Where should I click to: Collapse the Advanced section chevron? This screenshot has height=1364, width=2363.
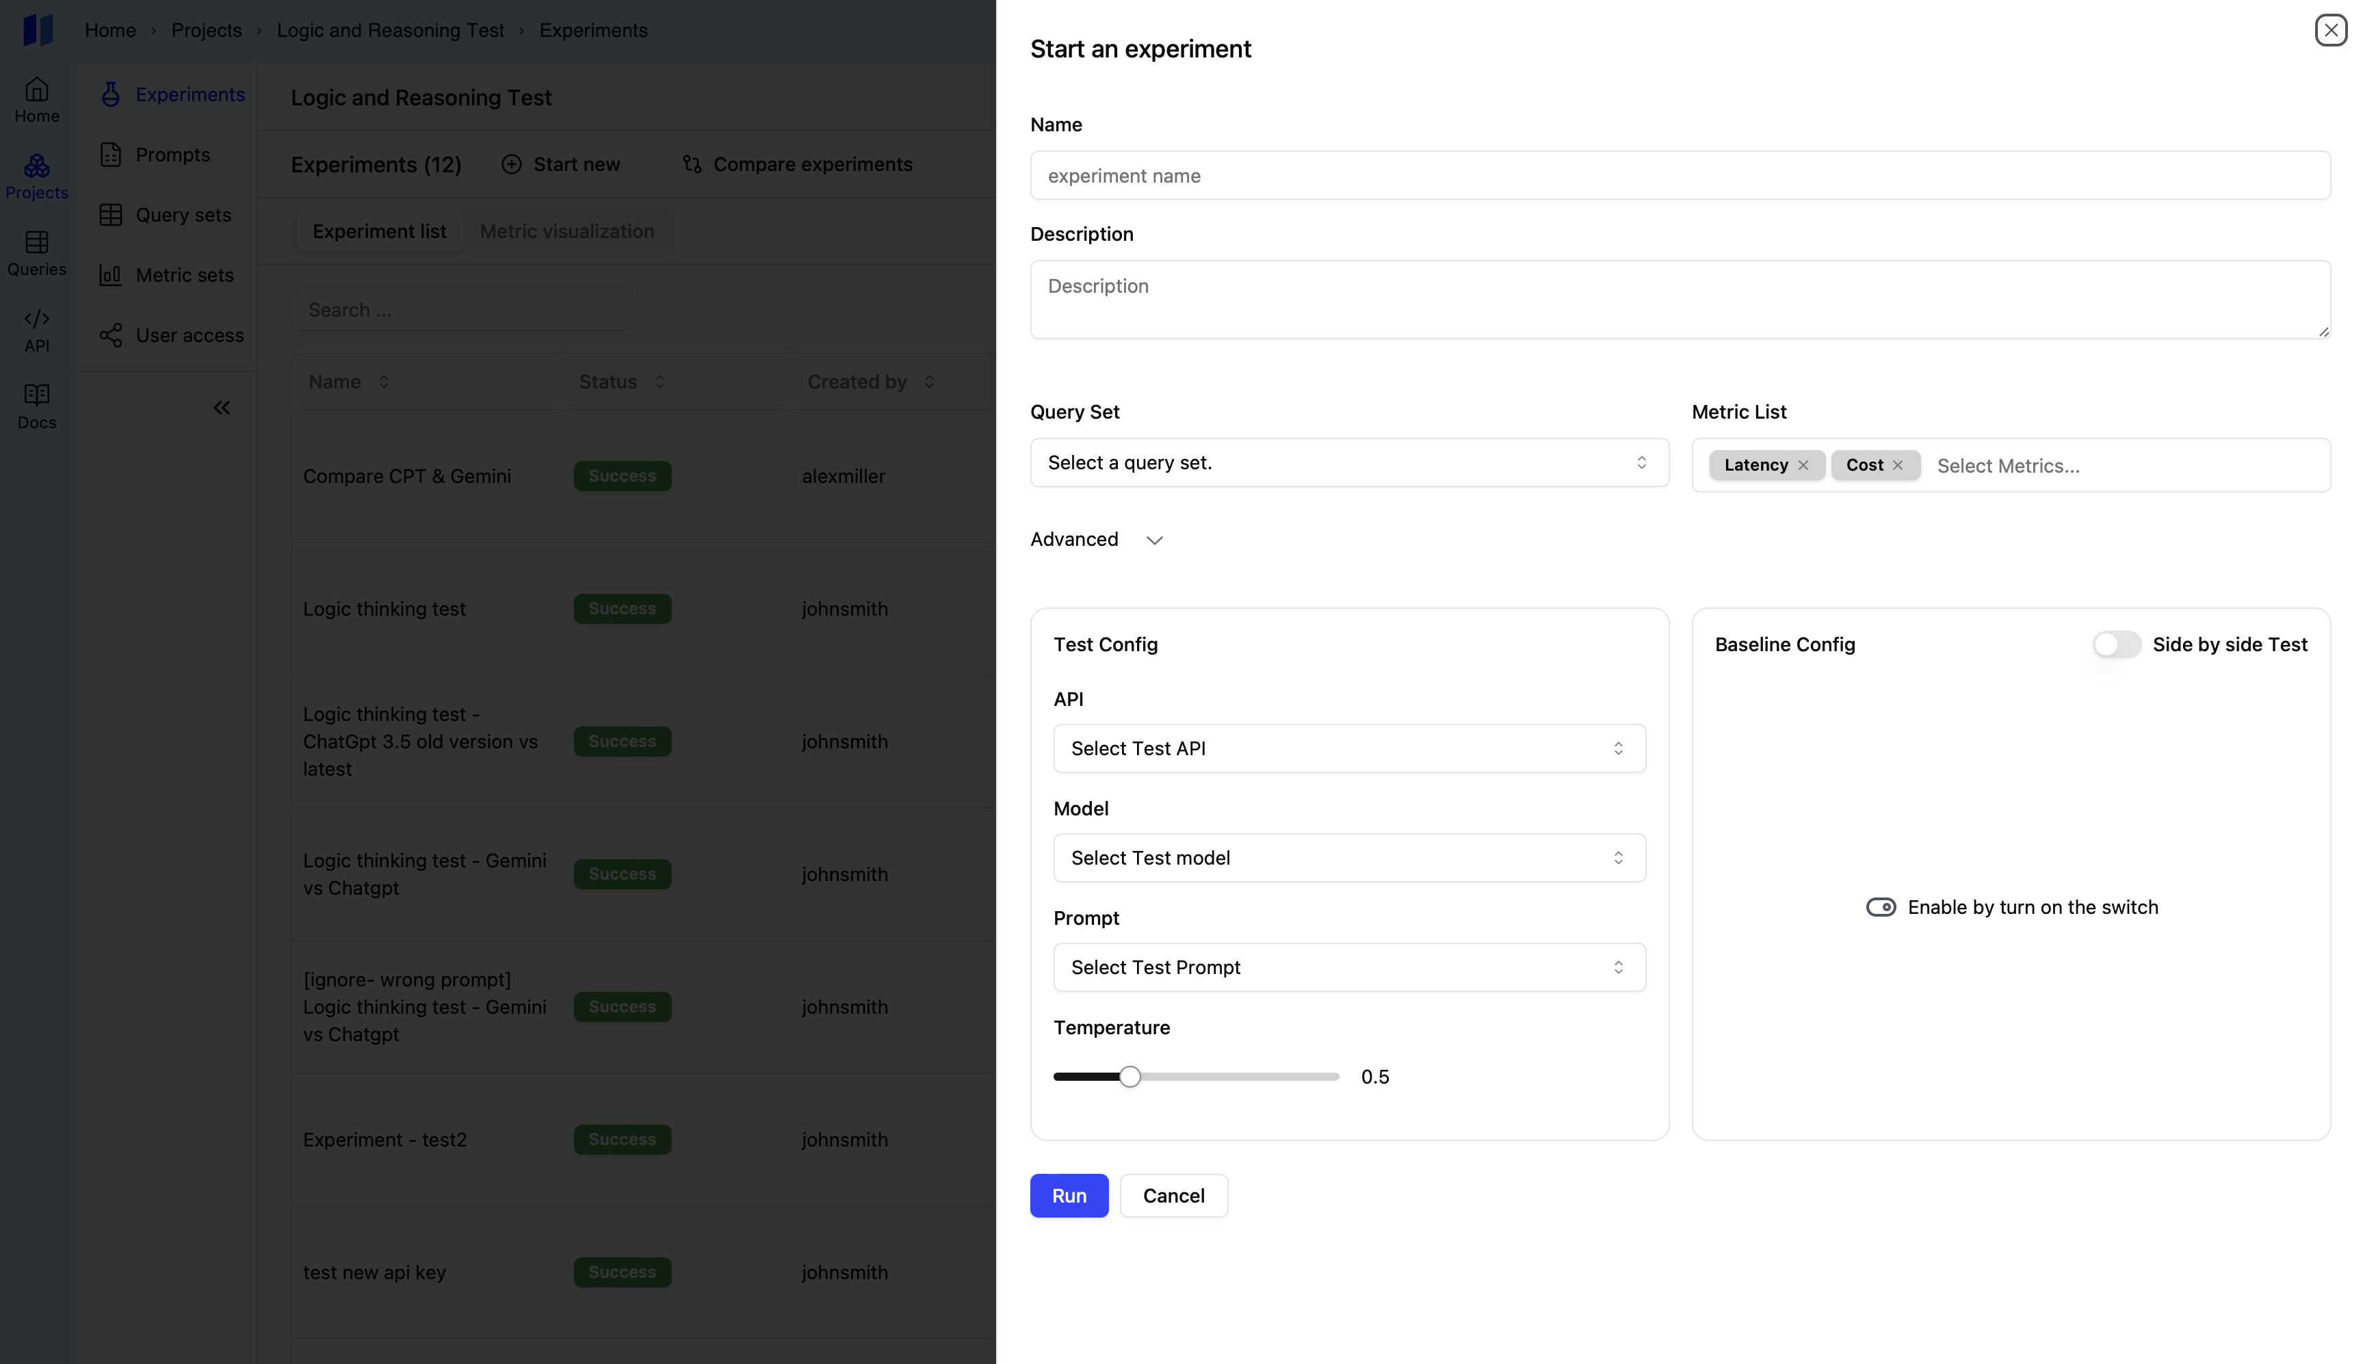pyautogui.click(x=1154, y=540)
